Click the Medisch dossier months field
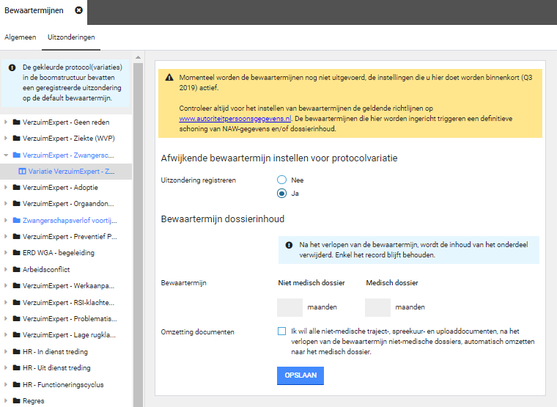 pyautogui.click(x=377, y=307)
